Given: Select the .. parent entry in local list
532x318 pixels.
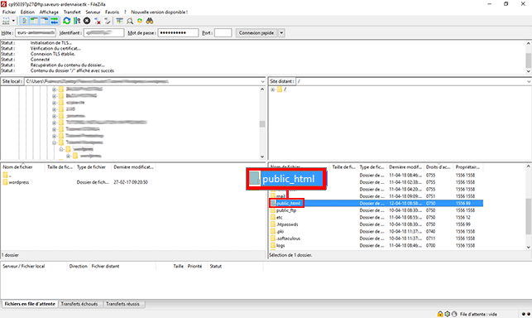Looking at the screenshot, I should (7, 176).
